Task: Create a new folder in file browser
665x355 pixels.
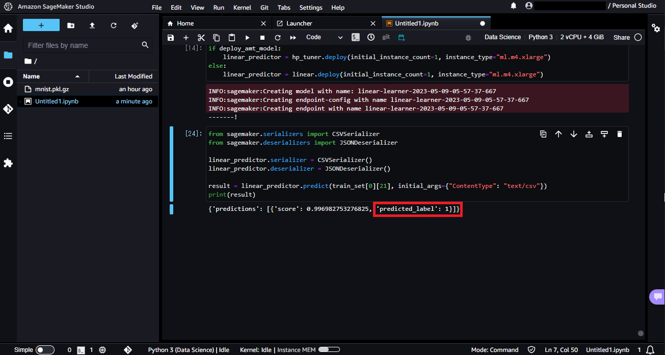Action: (71, 25)
